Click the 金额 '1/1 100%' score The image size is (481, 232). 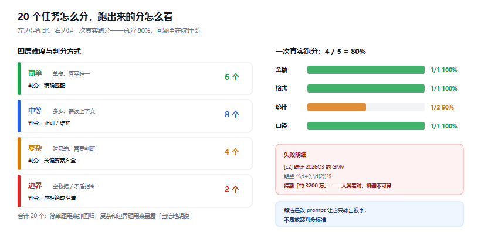(444, 70)
